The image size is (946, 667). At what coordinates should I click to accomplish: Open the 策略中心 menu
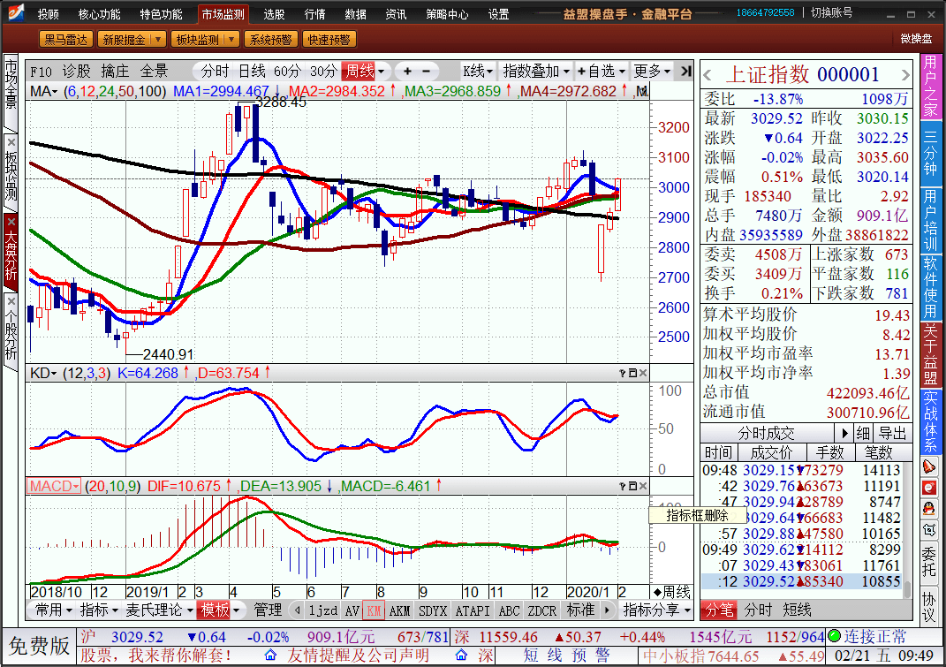[447, 14]
